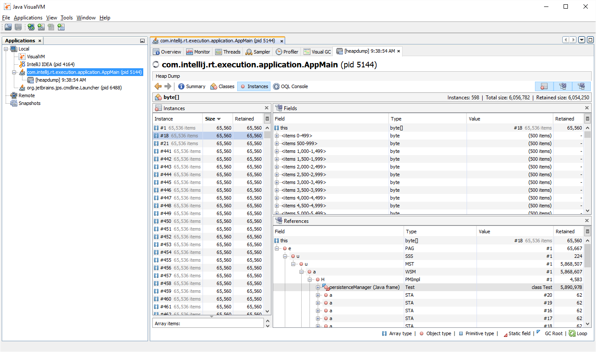Switch to the Sampler tab
The height and width of the screenshot is (352, 596).
(258, 51)
